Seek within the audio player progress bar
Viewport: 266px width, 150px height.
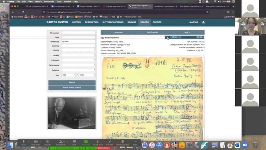(187, 37)
